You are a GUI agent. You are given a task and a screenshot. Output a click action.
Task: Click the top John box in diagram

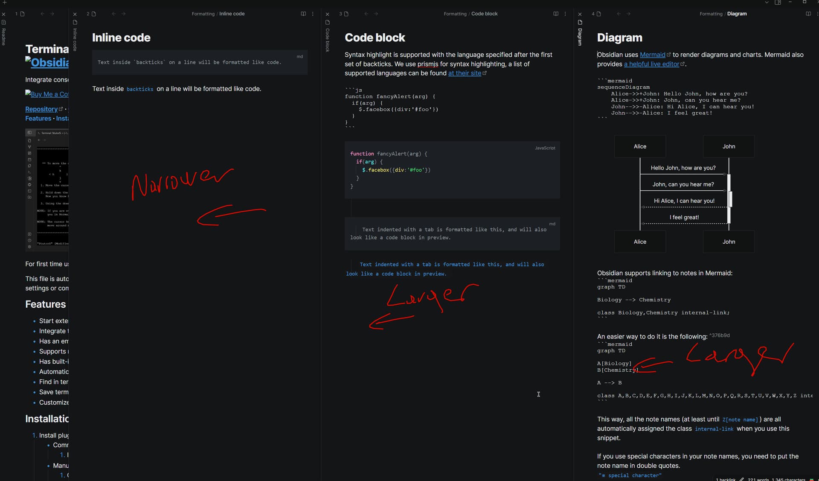(729, 146)
